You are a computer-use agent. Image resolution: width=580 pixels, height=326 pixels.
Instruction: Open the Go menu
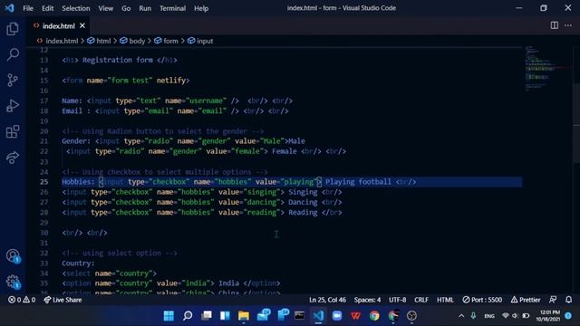point(126,8)
